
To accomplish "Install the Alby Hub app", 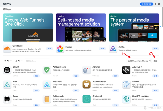I will pyautogui.click(x=155, y=76).
